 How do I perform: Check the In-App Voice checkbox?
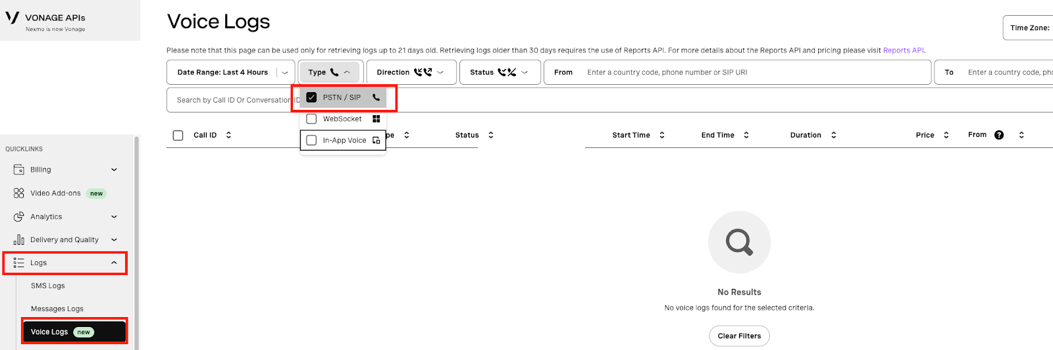pos(312,140)
